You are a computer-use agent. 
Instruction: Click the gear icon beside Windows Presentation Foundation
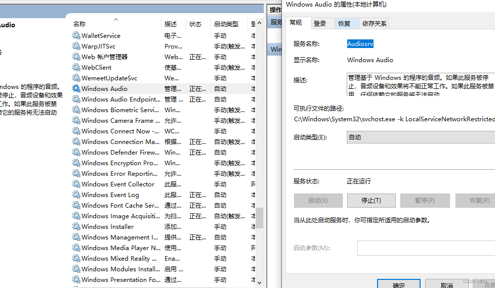coord(76,279)
